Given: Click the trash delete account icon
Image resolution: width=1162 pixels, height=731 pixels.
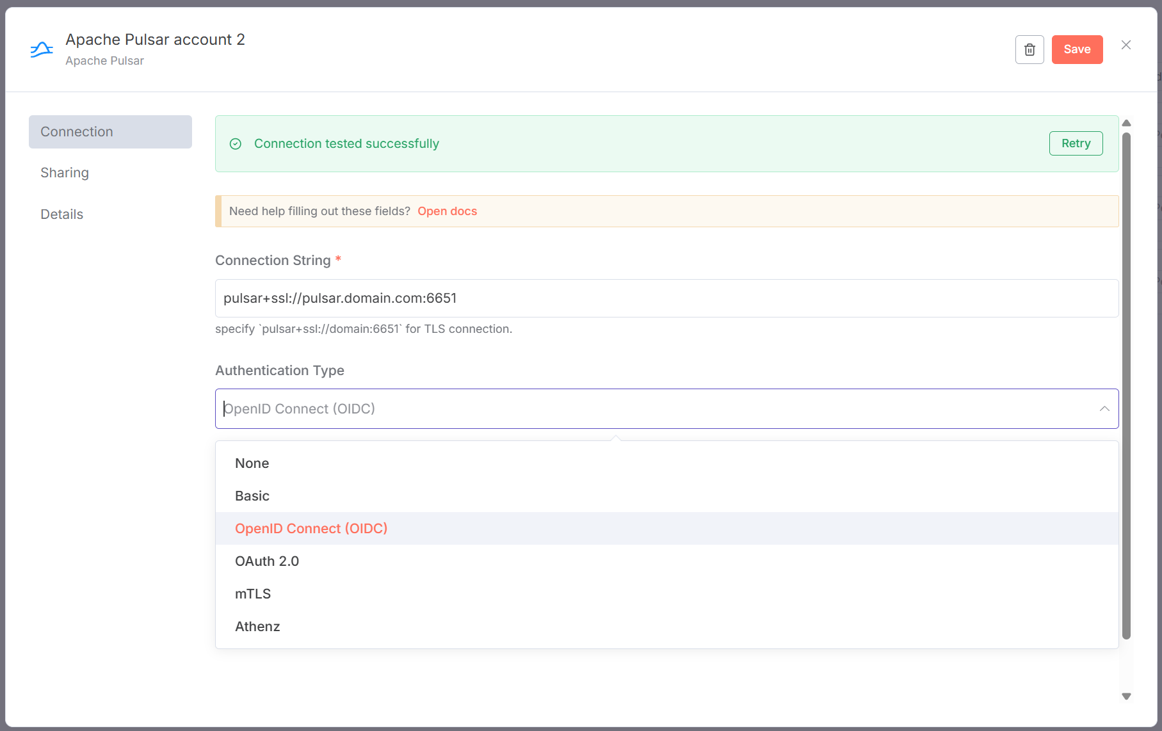Looking at the screenshot, I should click(1029, 49).
